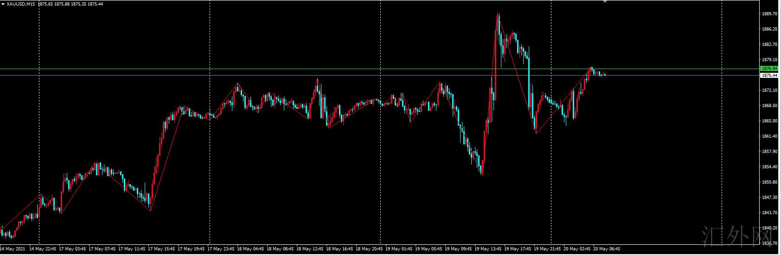Click the 1865.00 price scale label
The width and height of the screenshot is (781, 255).
[769, 121]
